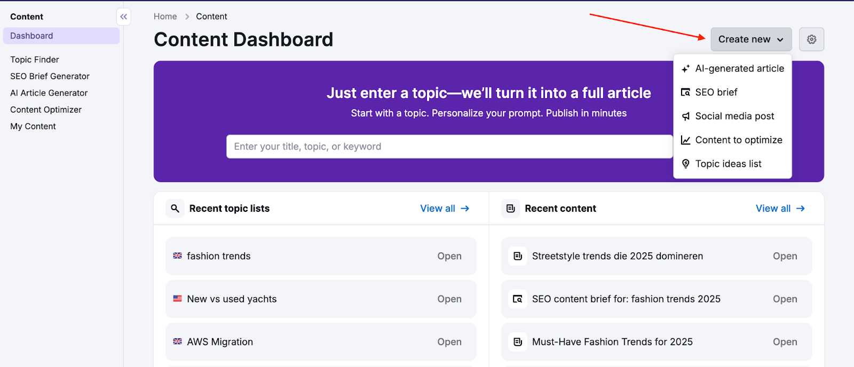The height and width of the screenshot is (367, 854).
Task: Navigate to Topic Finder in the sidebar
Action: (34, 59)
